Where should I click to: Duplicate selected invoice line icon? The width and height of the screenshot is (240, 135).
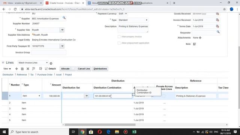(x=22, y=69)
